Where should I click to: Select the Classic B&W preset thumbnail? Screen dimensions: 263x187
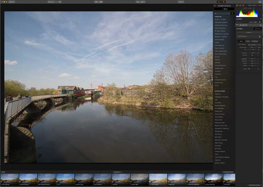click(x=140, y=180)
